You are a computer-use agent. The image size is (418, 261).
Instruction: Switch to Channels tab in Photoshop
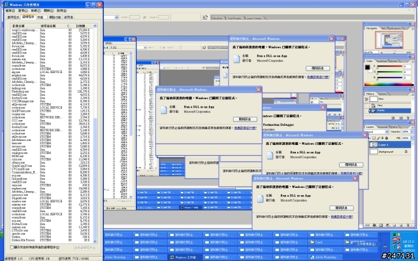tap(383, 127)
